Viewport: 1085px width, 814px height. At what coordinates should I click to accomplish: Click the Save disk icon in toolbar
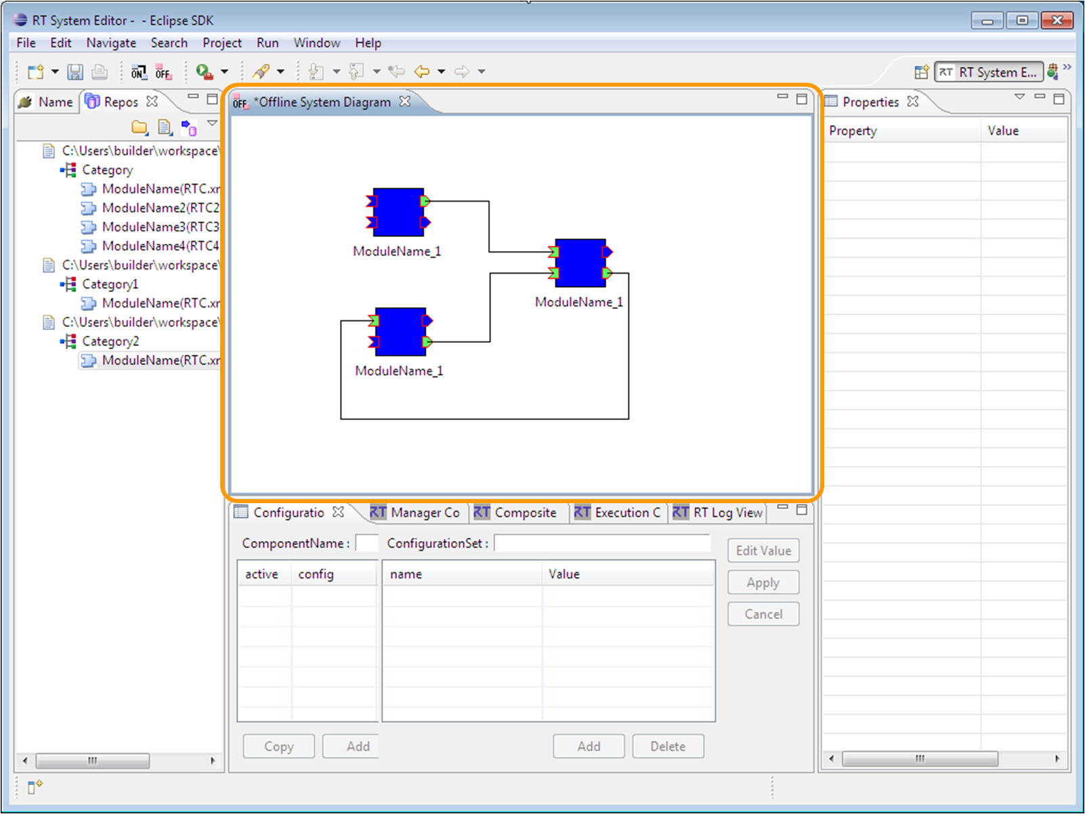75,72
